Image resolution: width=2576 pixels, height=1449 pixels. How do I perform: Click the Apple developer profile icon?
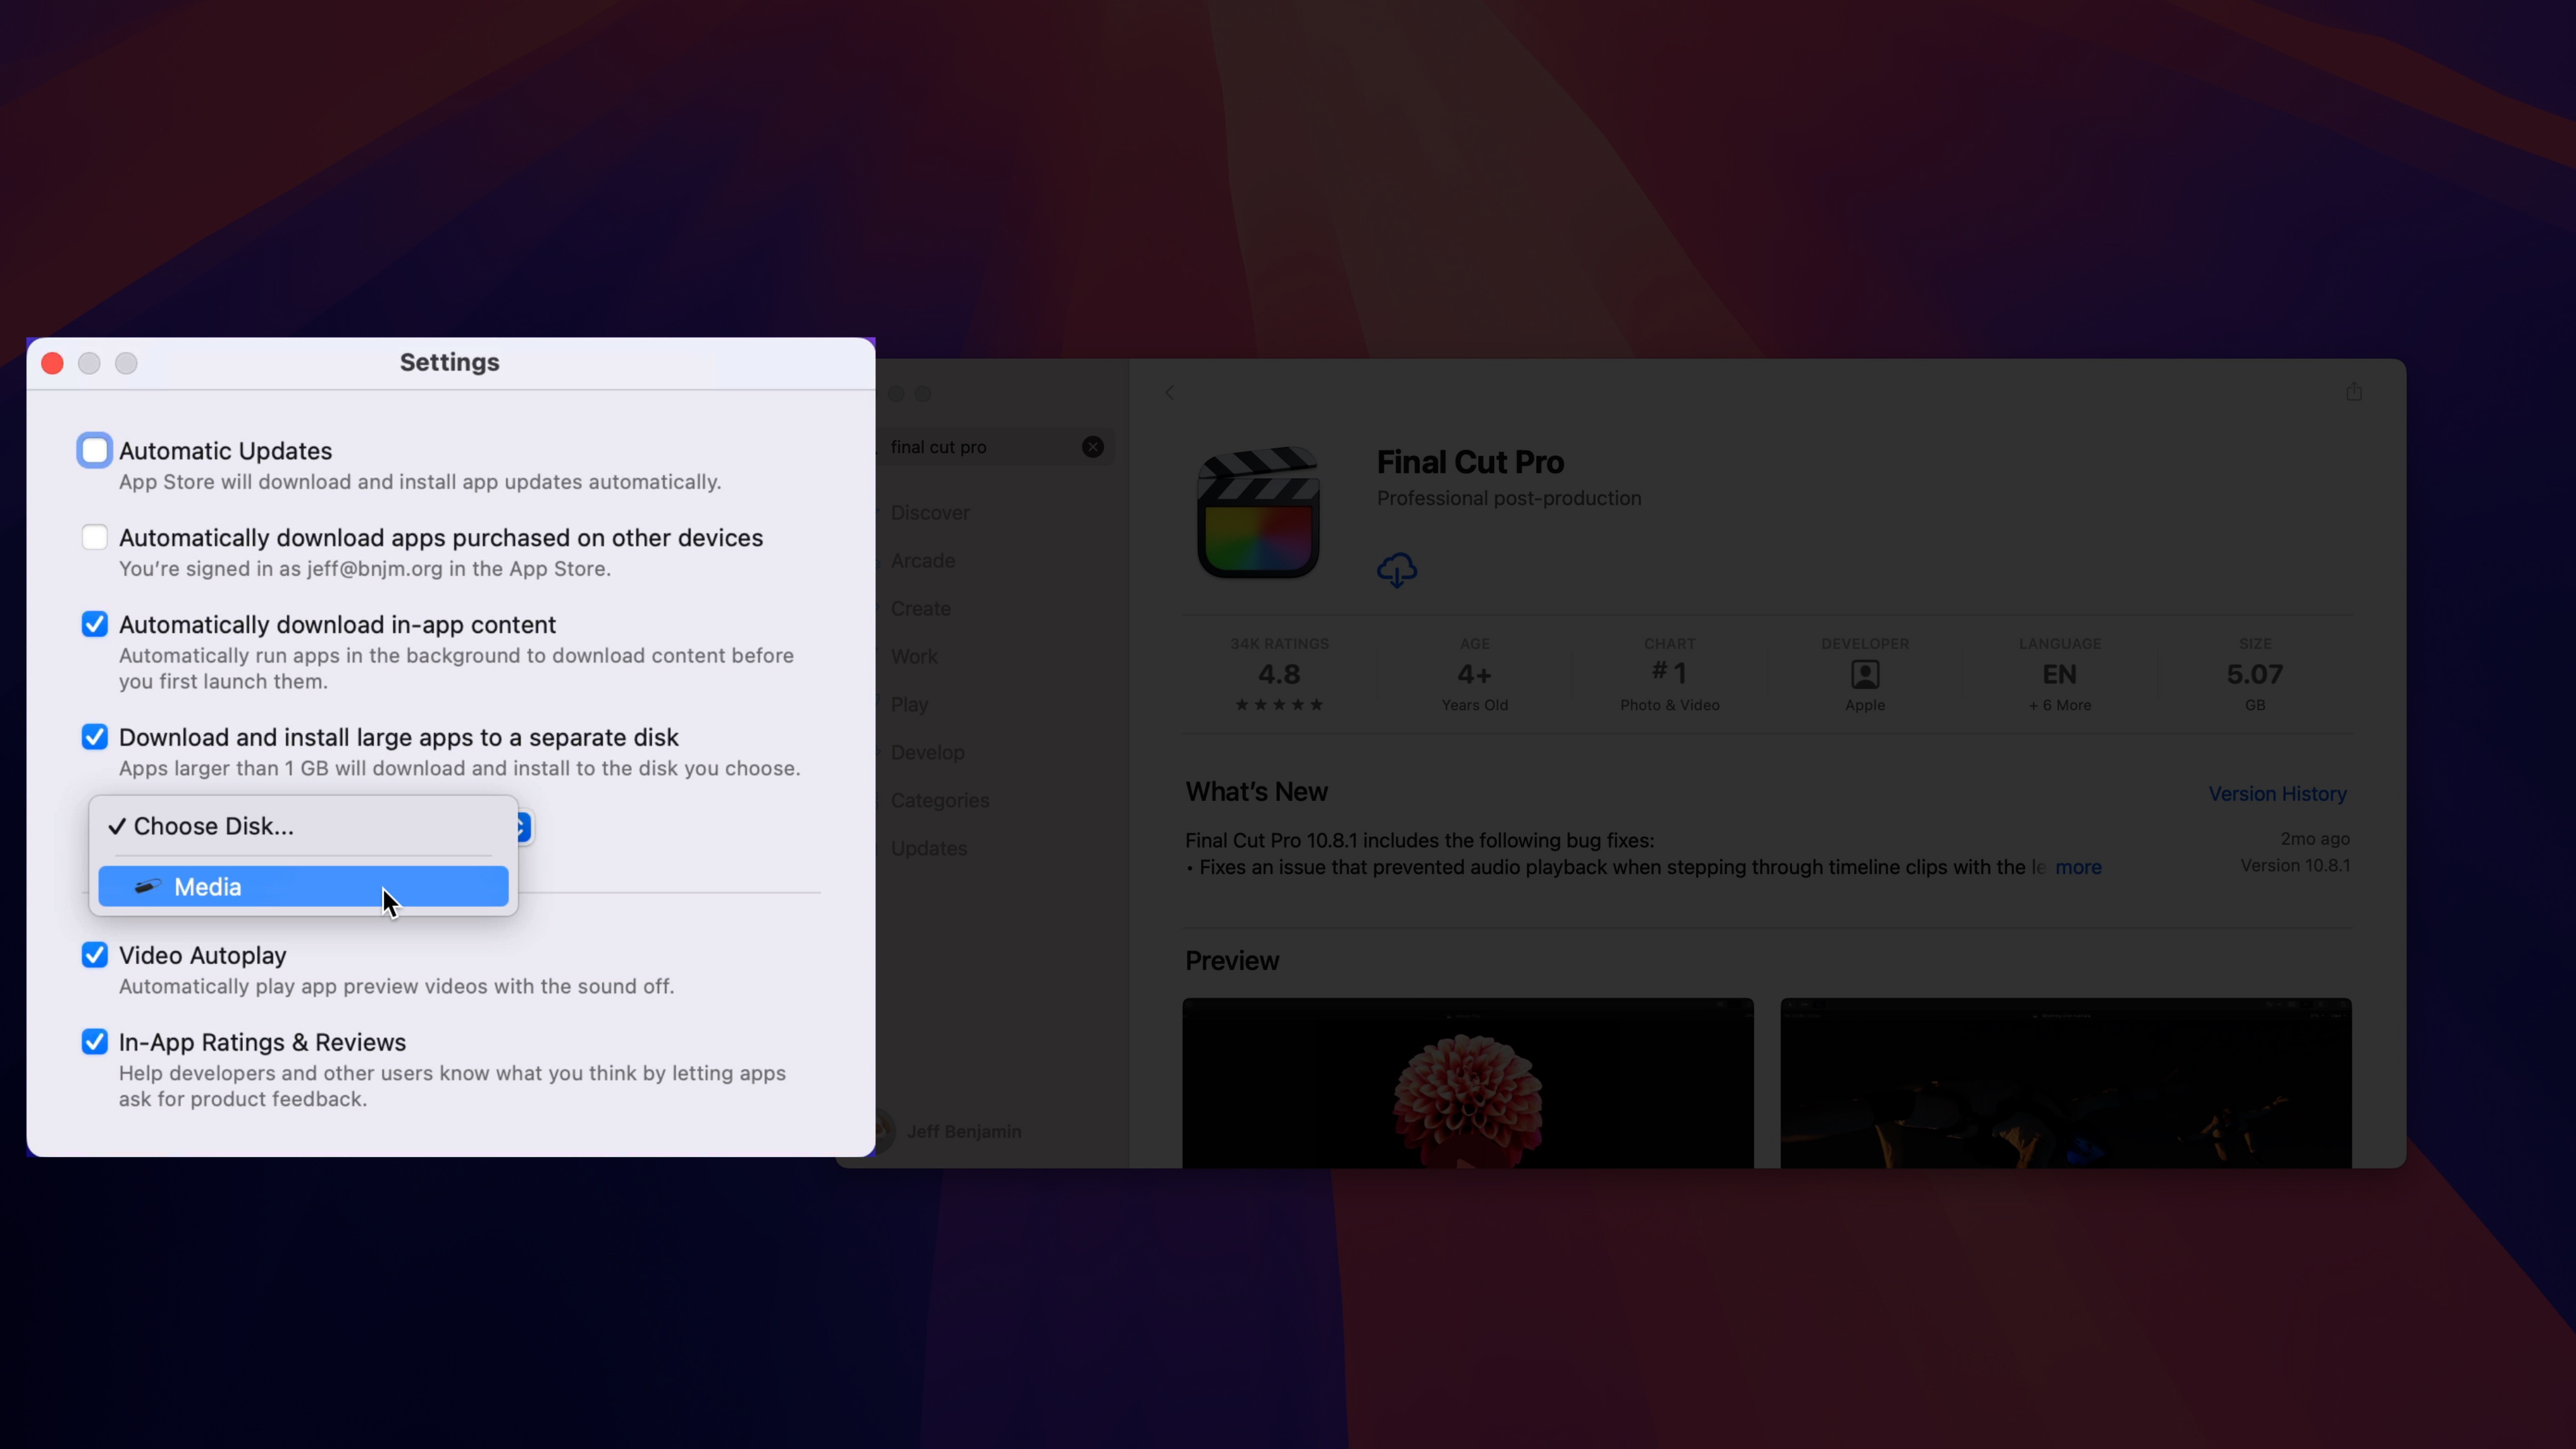(x=1864, y=674)
